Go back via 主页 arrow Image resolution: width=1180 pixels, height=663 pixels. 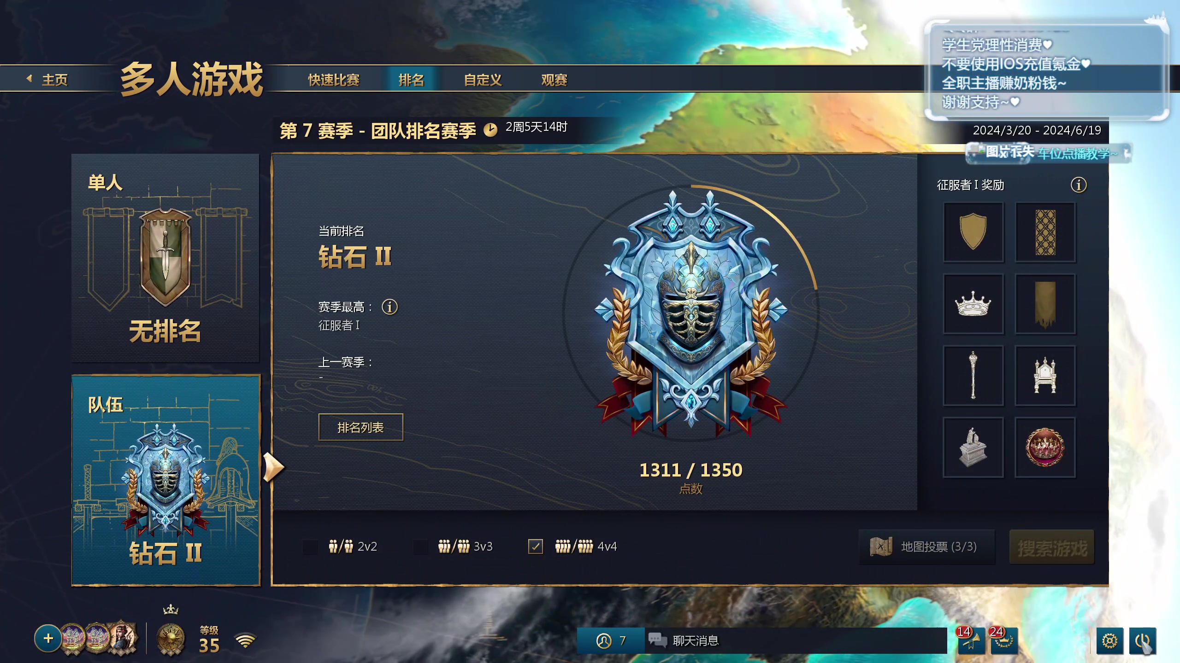tap(47, 80)
